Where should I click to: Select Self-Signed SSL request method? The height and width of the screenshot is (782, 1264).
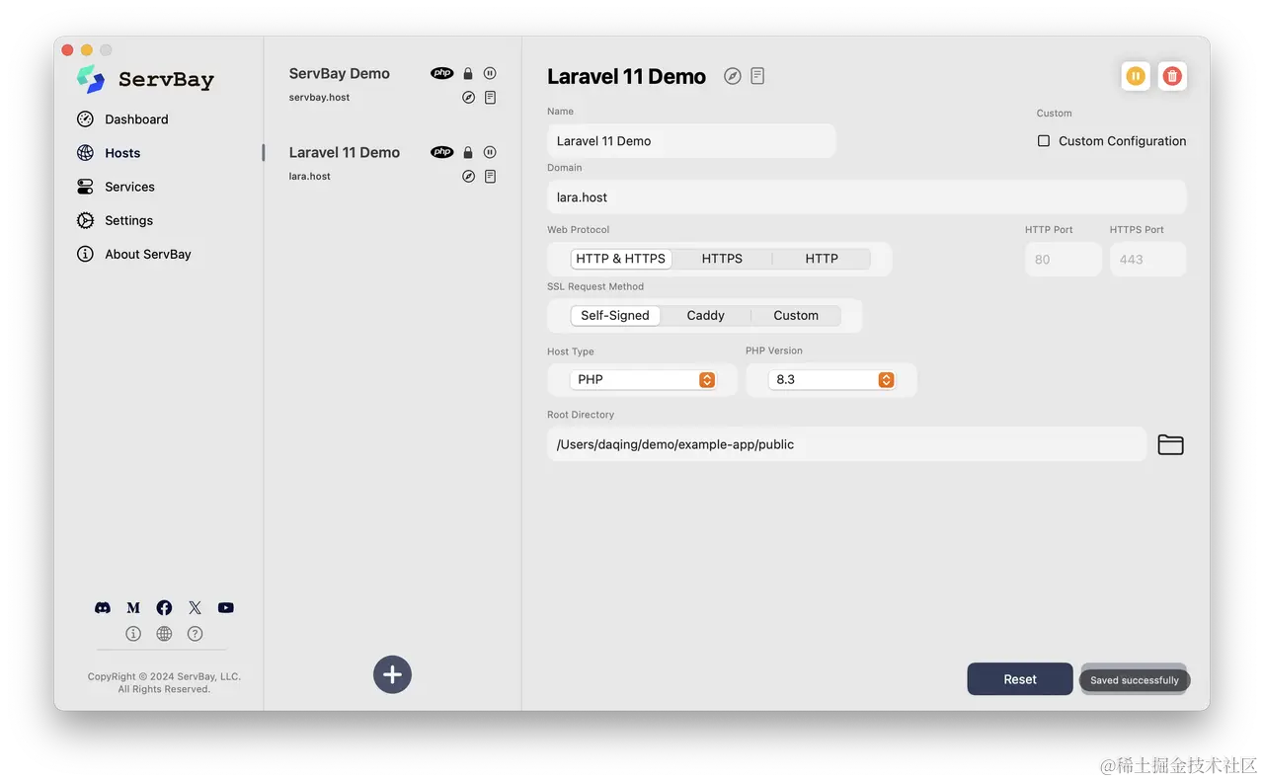point(615,316)
